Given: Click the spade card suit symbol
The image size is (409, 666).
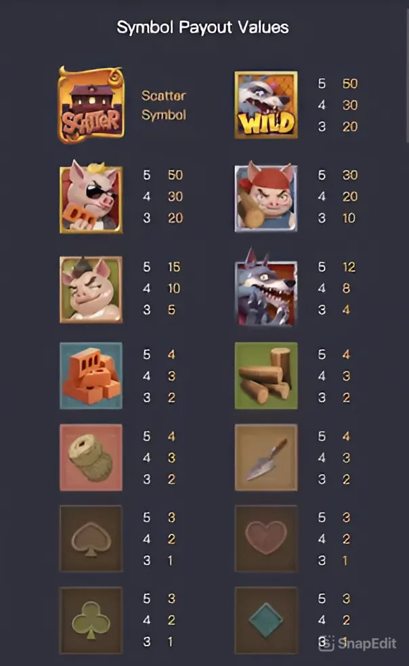Looking at the screenshot, I should point(91,538).
